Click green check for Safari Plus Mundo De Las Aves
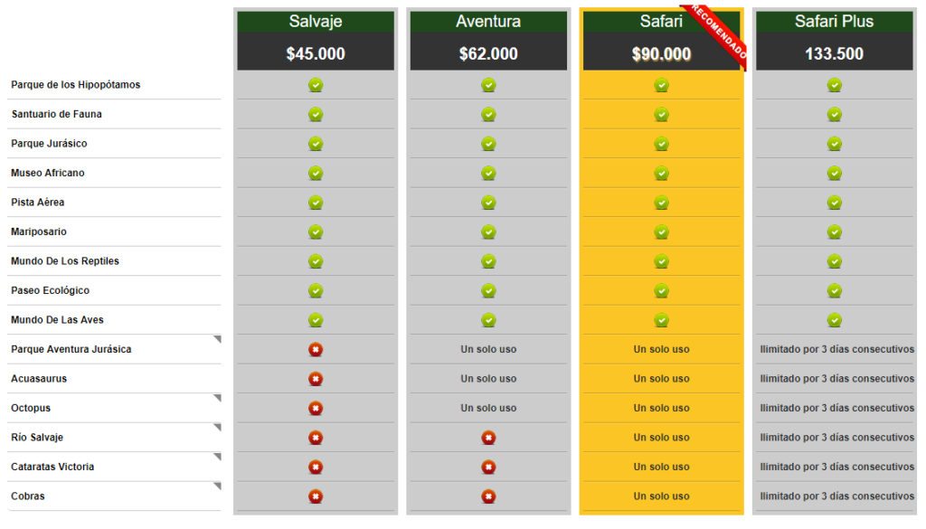 click(x=835, y=320)
